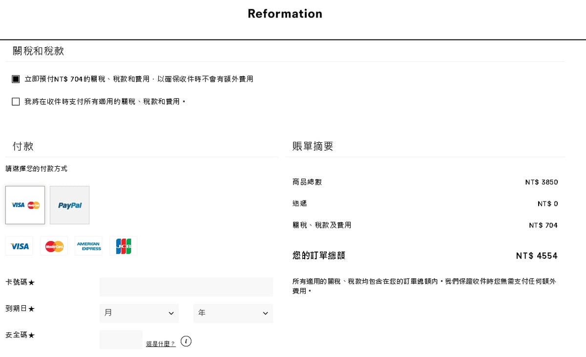The image size is (586, 357).
Task: Click the info icon beside security code
Action: pos(186,341)
